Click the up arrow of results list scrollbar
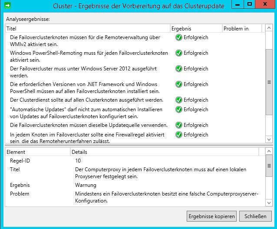 coord(269,28)
